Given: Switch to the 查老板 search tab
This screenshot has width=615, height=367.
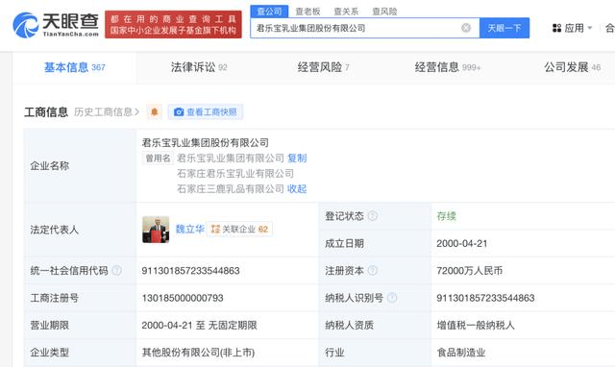Looking at the screenshot, I should [307, 12].
